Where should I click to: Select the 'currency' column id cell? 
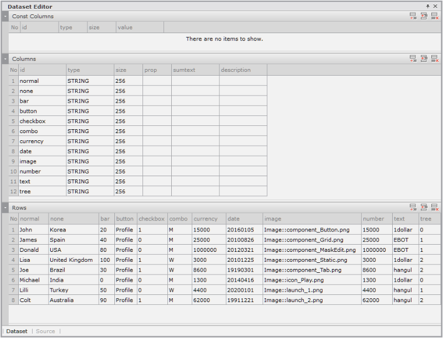(x=42, y=141)
